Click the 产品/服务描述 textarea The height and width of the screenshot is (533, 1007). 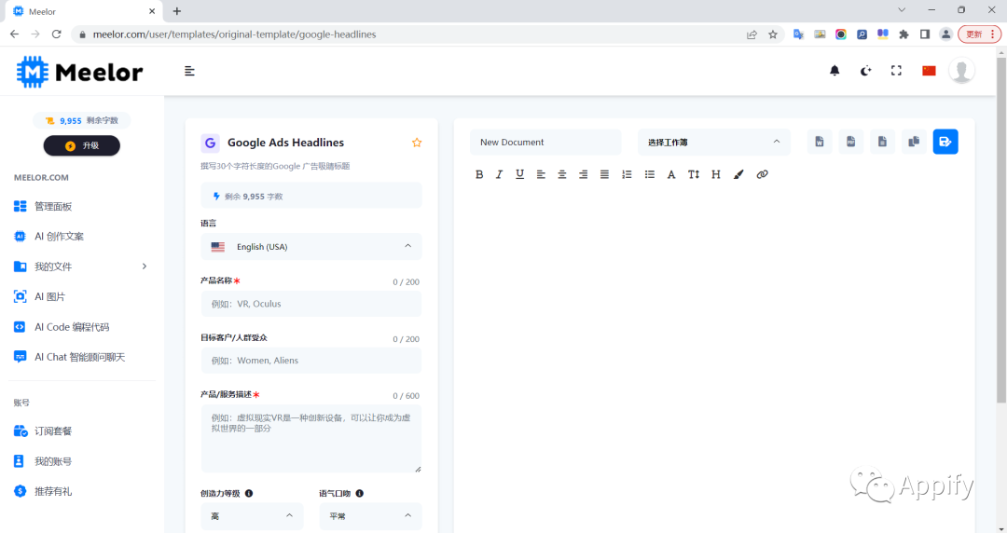point(311,439)
